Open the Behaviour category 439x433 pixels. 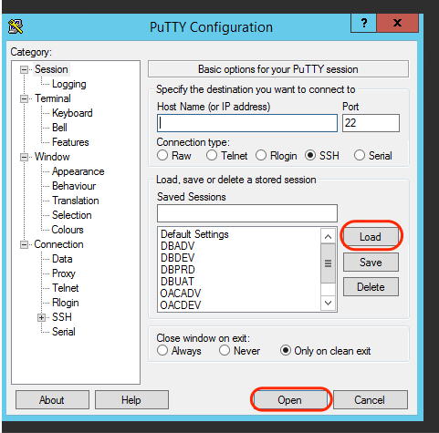point(74,186)
